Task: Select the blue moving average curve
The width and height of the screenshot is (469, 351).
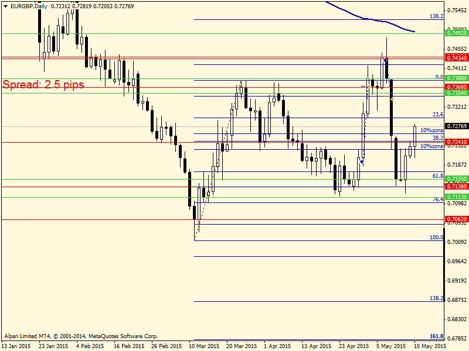Action: [371, 19]
